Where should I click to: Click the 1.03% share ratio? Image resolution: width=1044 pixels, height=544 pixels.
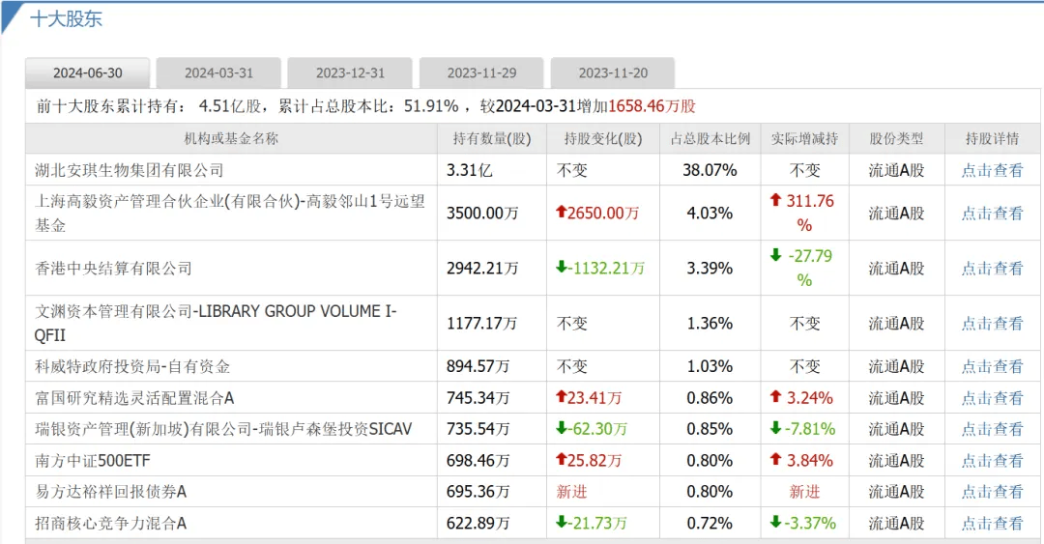(x=710, y=366)
